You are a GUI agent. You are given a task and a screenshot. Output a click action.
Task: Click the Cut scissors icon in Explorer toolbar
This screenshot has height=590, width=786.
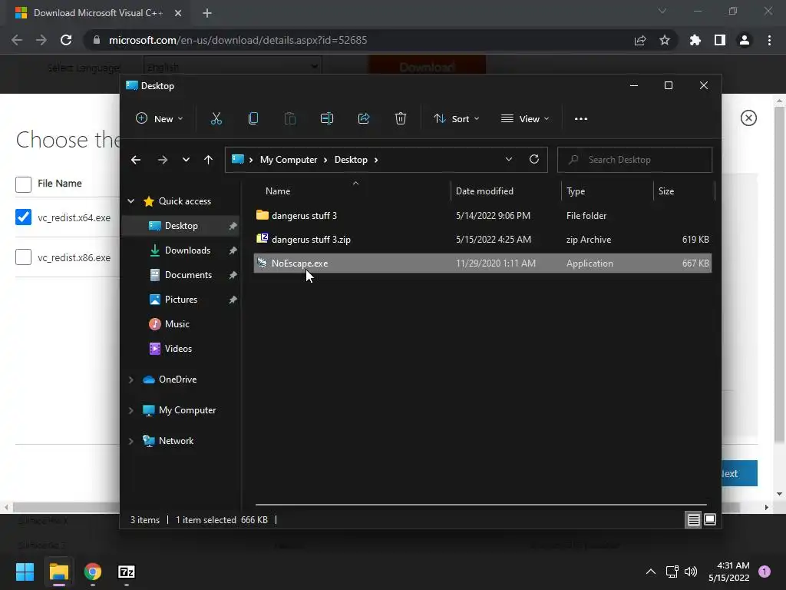[x=216, y=119]
